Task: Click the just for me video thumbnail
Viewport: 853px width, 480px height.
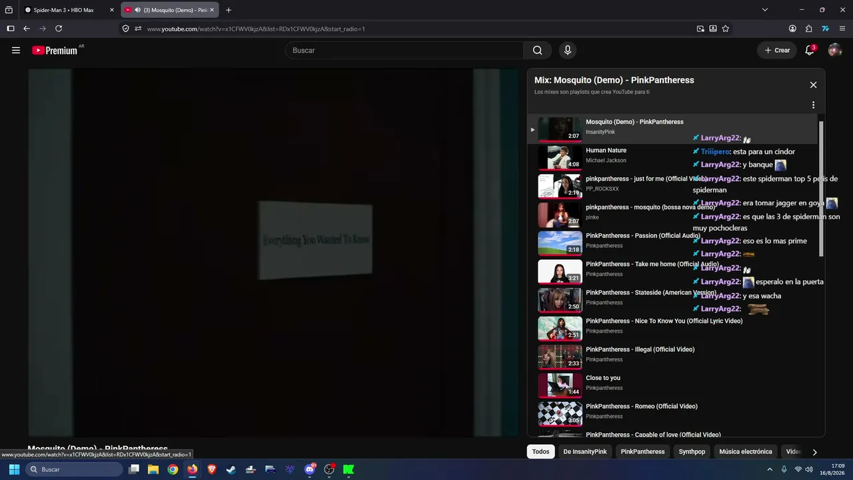Action: 560,186
